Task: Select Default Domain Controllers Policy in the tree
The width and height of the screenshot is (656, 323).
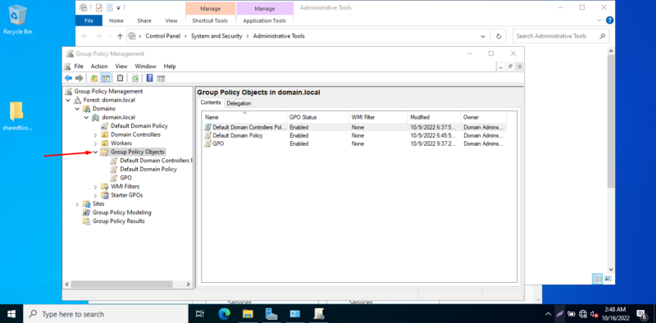Action: click(156, 161)
